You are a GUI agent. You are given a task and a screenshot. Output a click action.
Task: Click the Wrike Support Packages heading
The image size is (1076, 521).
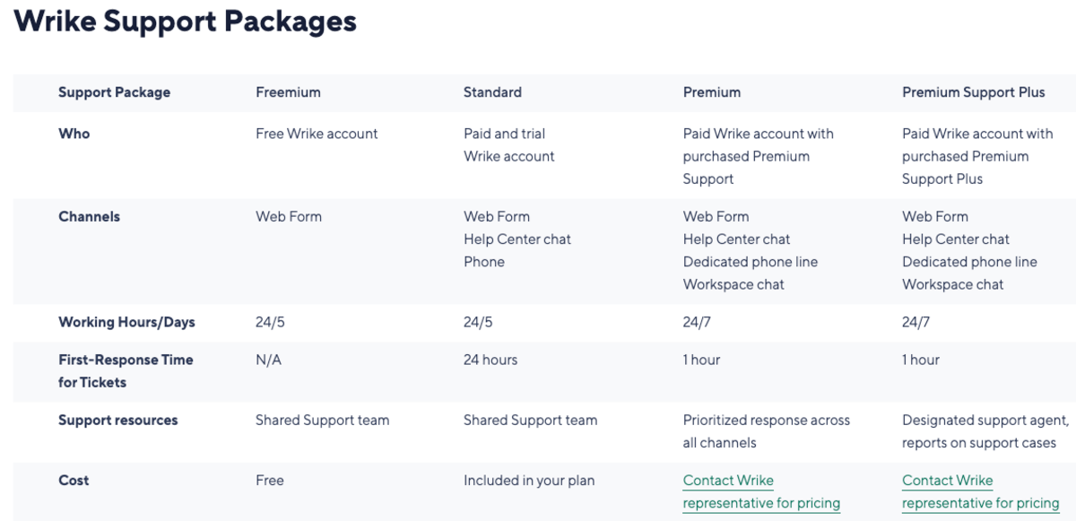[x=186, y=22]
